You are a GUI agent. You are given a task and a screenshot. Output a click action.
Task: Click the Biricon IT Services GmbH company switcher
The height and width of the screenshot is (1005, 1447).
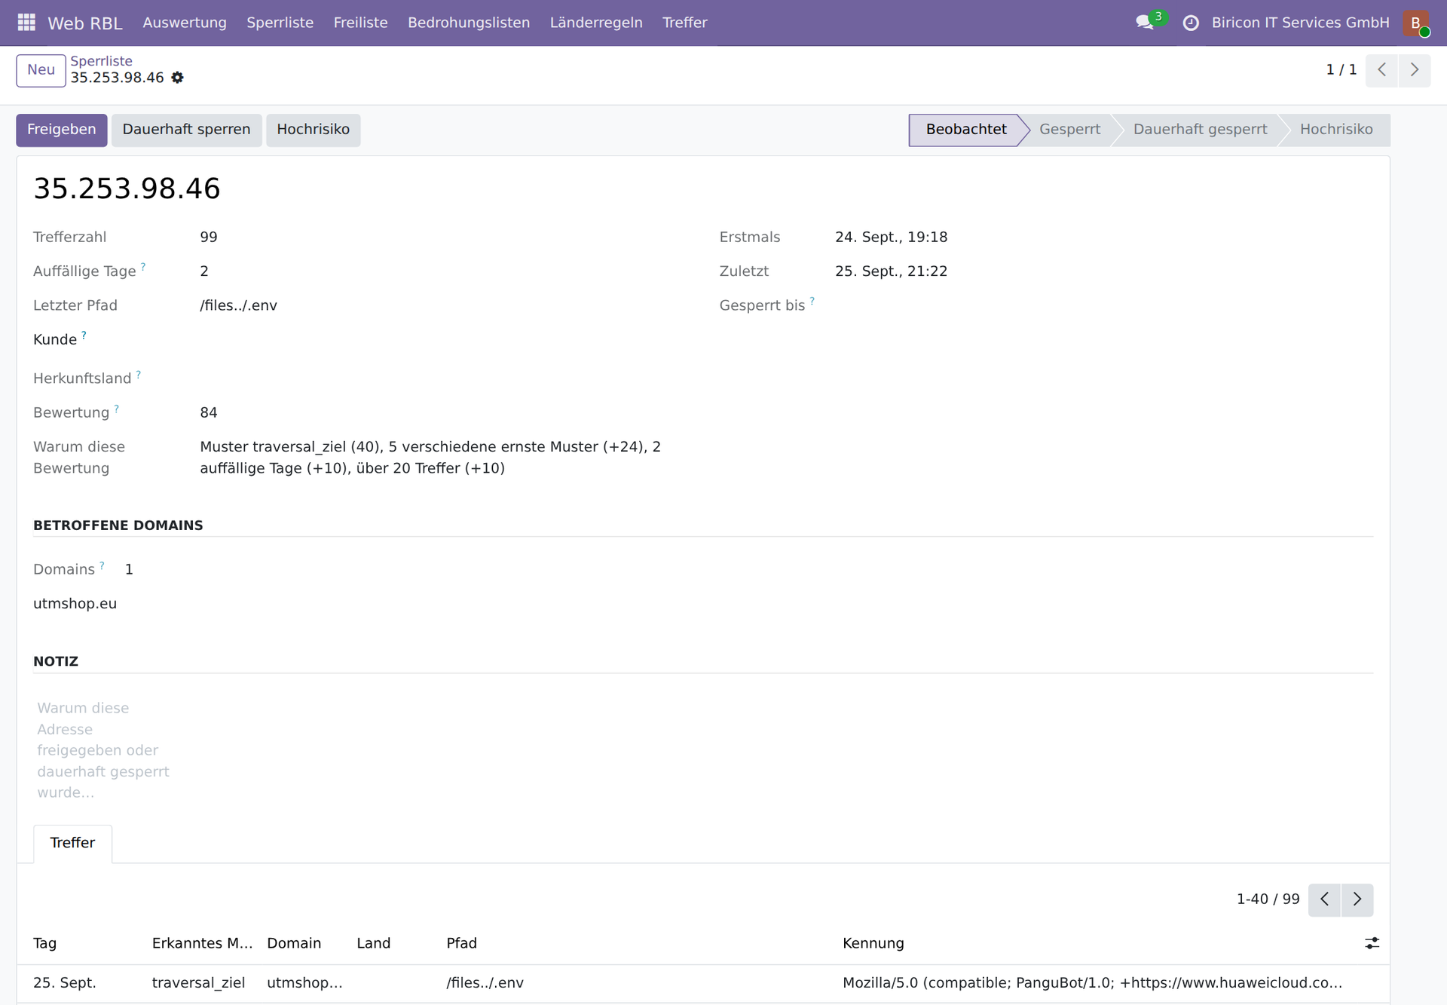tap(1300, 23)
